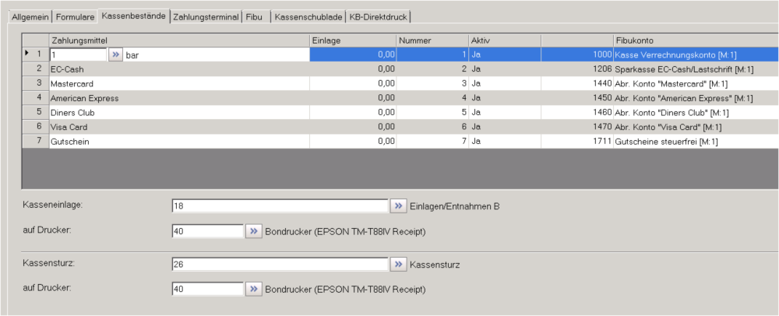Viewport: 779px width, 316px height.
Task: Click the Fibukonto column header
Action: pos(693,40)
